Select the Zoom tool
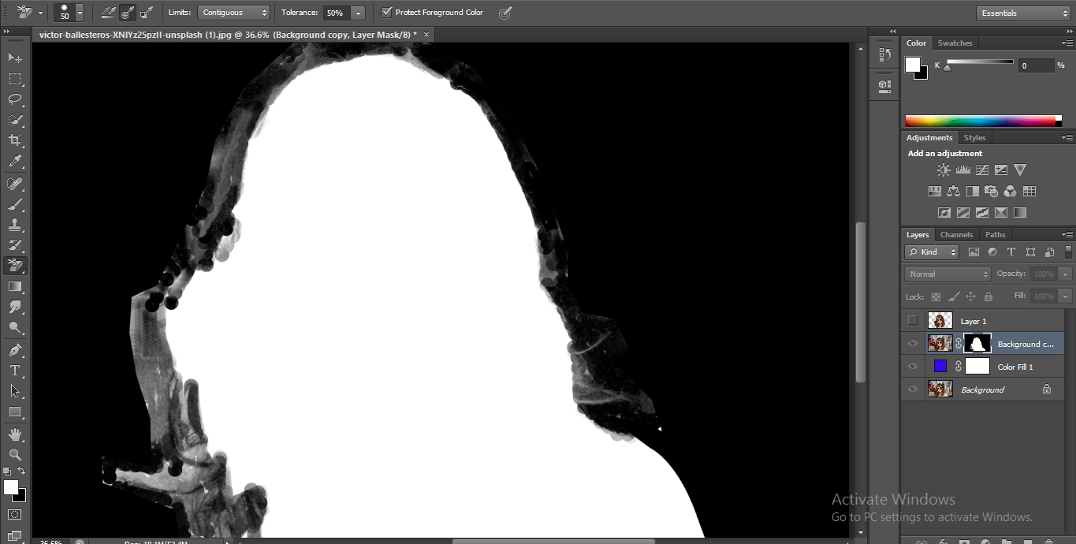Viewport: 1076px width, 544px height. (15, 454)
